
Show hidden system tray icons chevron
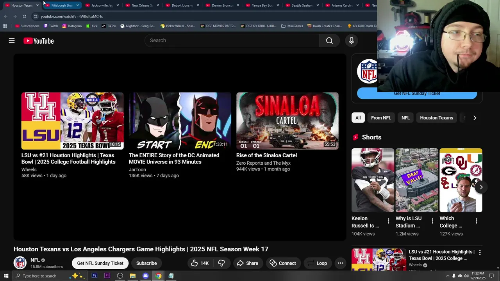tap(447, 276)
